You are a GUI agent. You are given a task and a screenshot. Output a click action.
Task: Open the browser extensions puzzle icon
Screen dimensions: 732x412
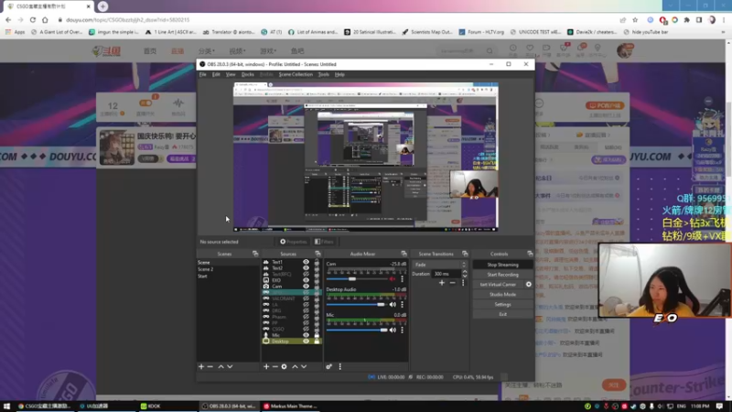(x=687, y=20)
